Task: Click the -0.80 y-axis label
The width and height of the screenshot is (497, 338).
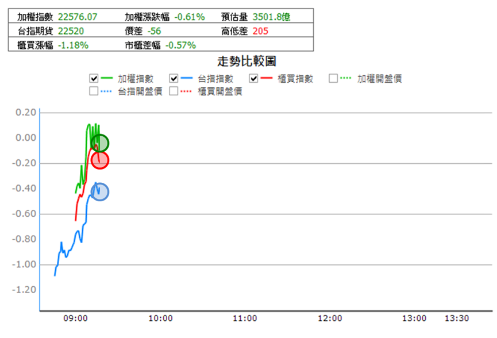Action: [24, 239]
